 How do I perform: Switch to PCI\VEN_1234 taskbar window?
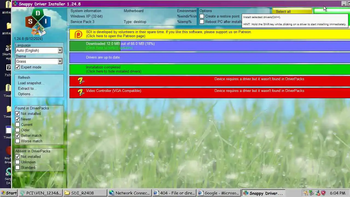(x=40, y=193)
